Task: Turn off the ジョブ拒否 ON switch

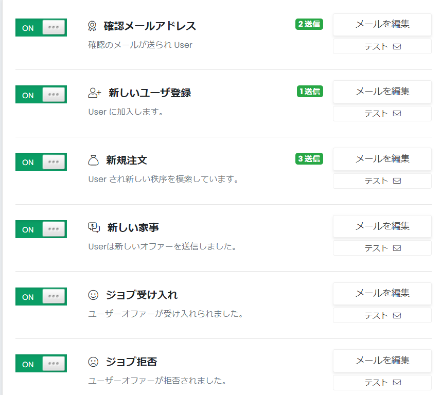Action: tap(41, 364)
